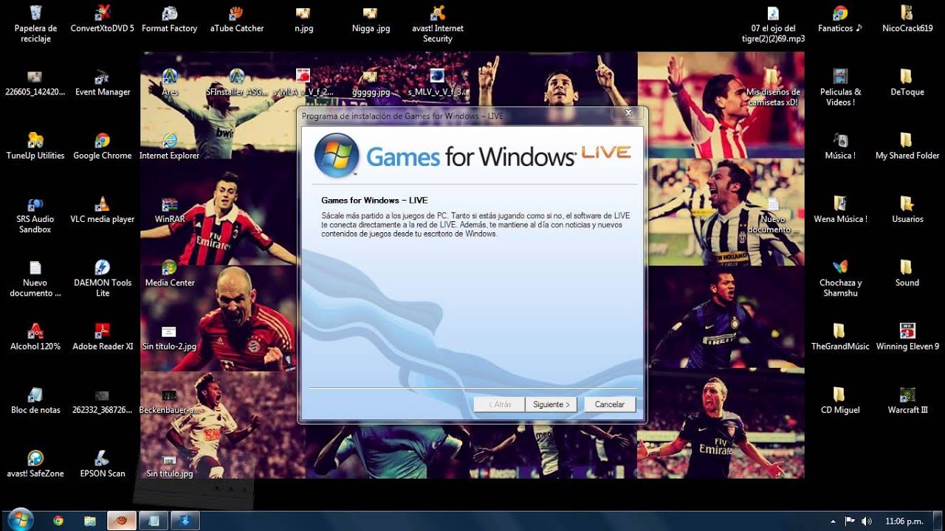Select the CD Miguel folder
The image size is (945, 531).
point(840,401)
